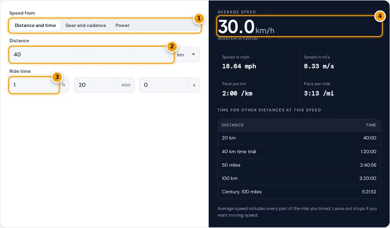Click the hours ride time field
The width and height of the screenshot is (390, 228).
point(34,85)
